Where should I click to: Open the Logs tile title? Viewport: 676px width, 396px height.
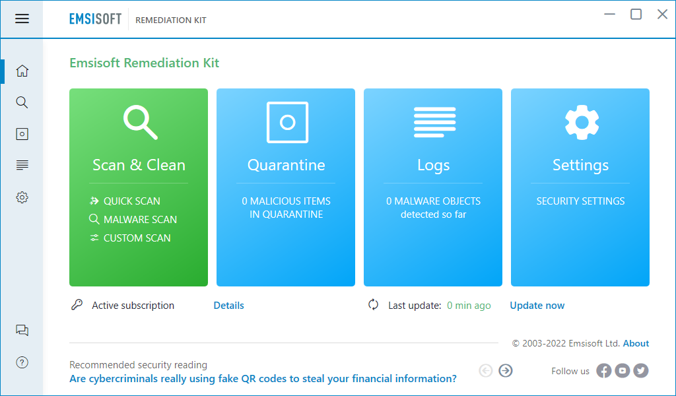[433, 166]
